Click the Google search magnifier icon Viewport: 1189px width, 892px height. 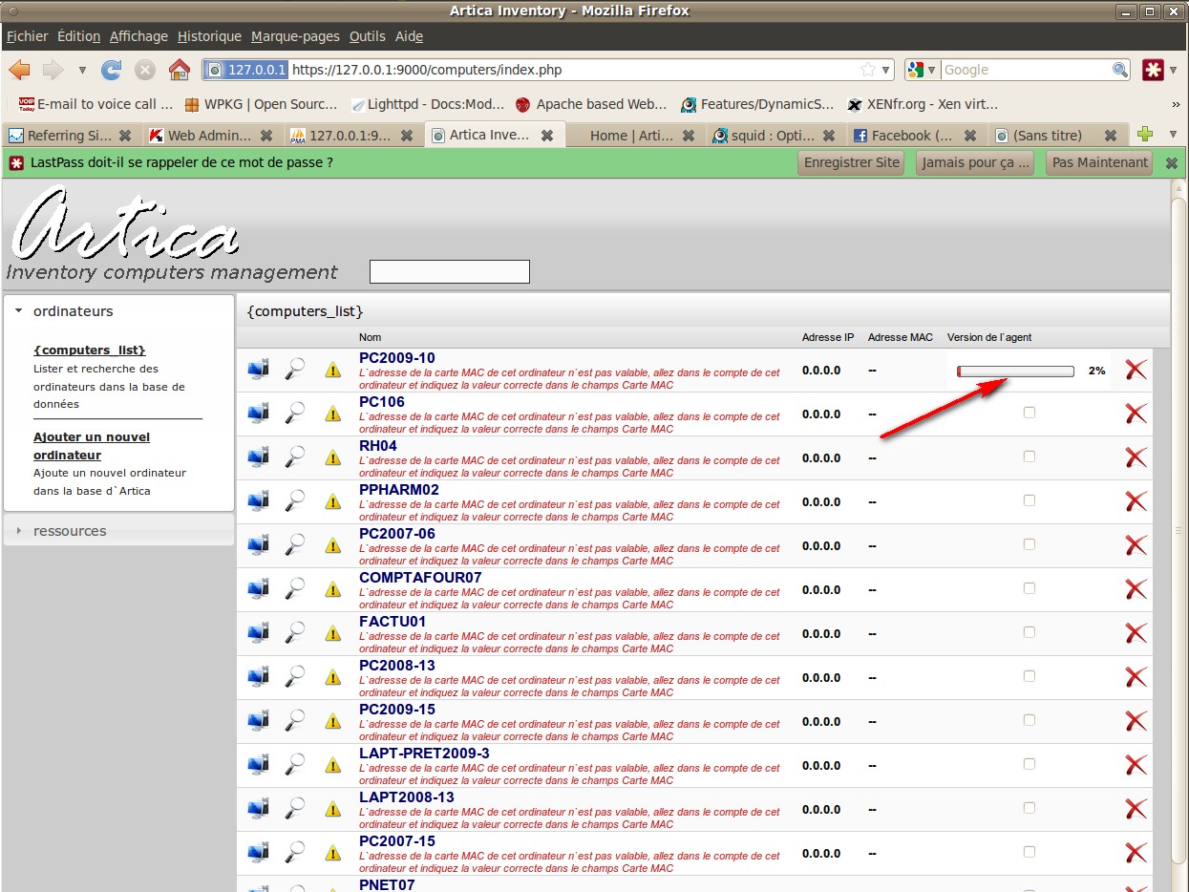click(1120, 70)
